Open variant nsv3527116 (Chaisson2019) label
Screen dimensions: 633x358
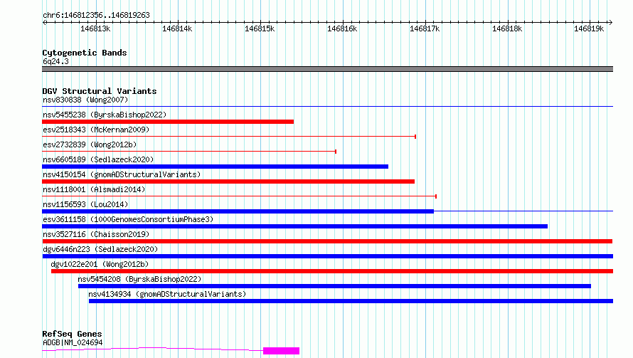pos(96,234)
